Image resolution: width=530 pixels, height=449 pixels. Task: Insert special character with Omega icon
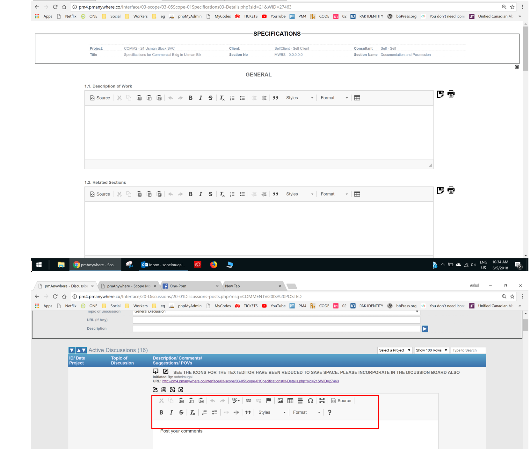click(310, 401)
